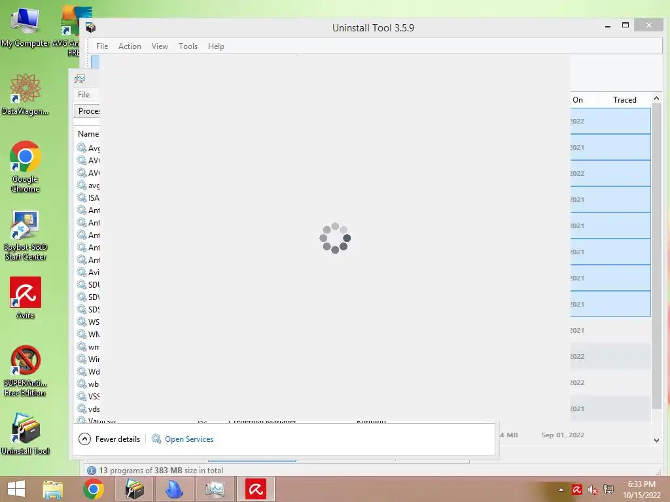This screenshot has width=670, height=502.
Task: Open the File menu in Uninstall Tool
Action: tap(101, 46)
